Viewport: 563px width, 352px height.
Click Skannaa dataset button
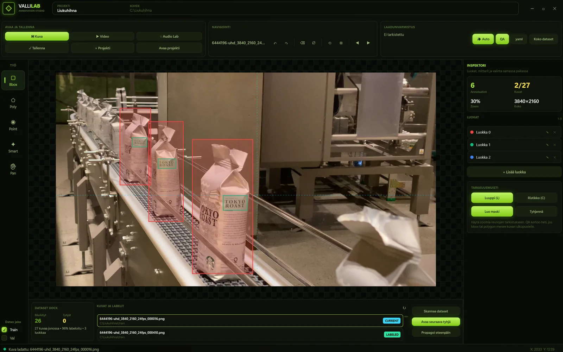coord(436,311)
